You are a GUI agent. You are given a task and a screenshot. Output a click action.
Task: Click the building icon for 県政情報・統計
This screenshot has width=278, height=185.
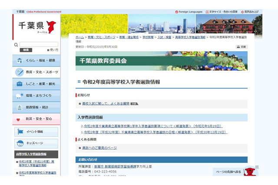pos(20,107)
